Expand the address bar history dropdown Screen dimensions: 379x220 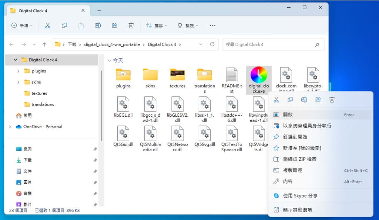(x=201, y=44)
